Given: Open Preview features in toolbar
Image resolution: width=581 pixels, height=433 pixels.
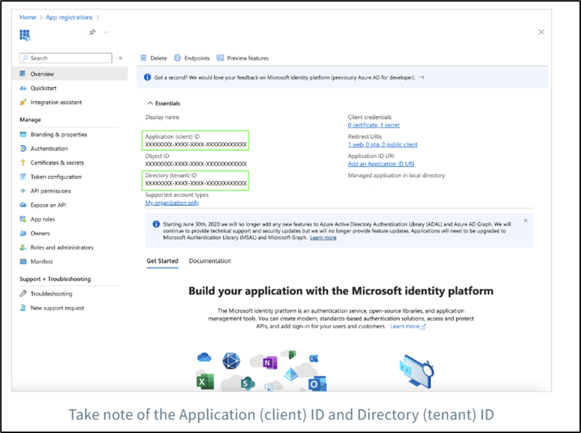Looking at the screenshot, I should click(x=243, y=58).
